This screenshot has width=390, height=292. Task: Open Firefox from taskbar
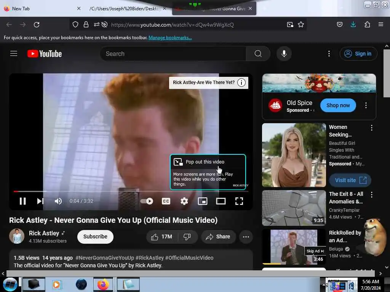103,284
